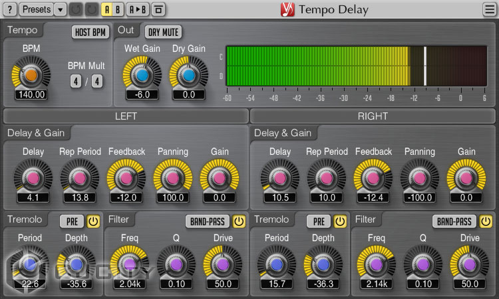Select the B state slot
This screenshot has height=299, width=499.
point(118,9)
